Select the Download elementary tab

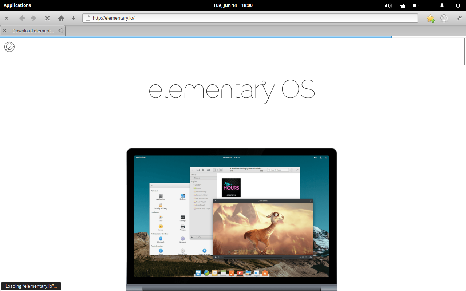pos(33,31)
